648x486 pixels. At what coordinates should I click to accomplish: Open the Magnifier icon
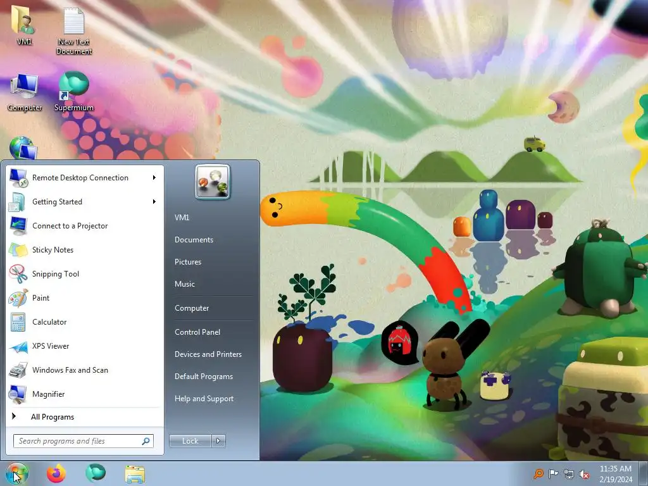click(x=18, y=394)
